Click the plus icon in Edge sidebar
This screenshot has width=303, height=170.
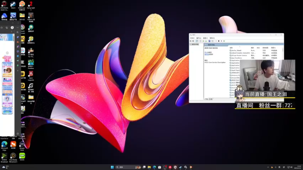[17, 71]
